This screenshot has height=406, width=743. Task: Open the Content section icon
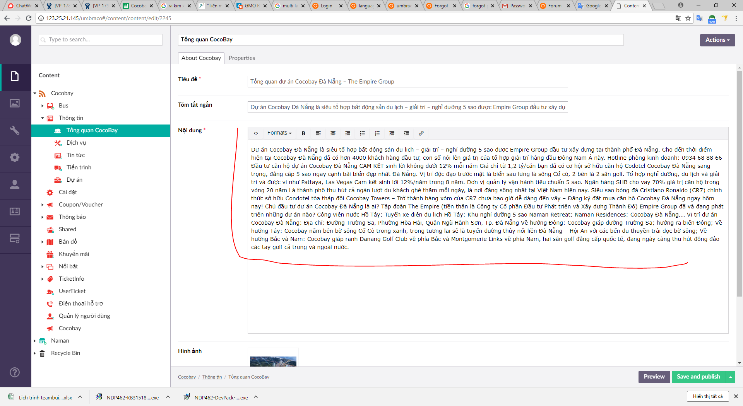click(15, 76)
